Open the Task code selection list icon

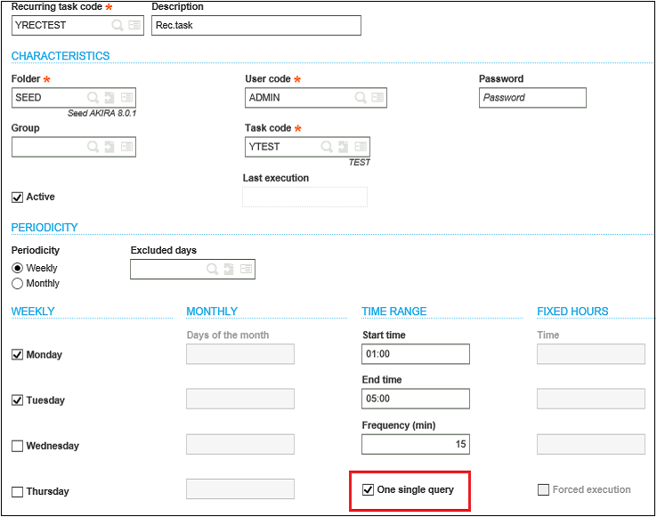(361, 147)
